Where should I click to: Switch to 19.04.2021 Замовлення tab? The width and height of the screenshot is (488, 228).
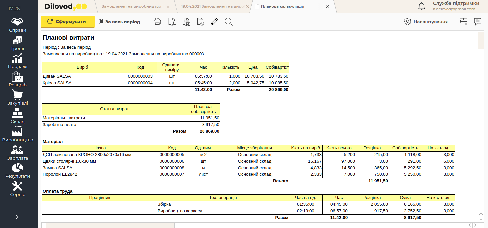pos(212,6)
